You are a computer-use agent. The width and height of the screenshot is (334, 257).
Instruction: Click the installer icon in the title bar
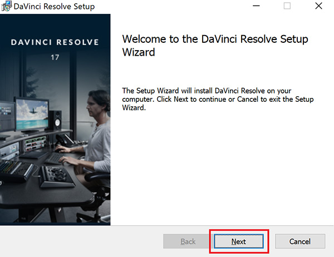click(x=6, y=6)
